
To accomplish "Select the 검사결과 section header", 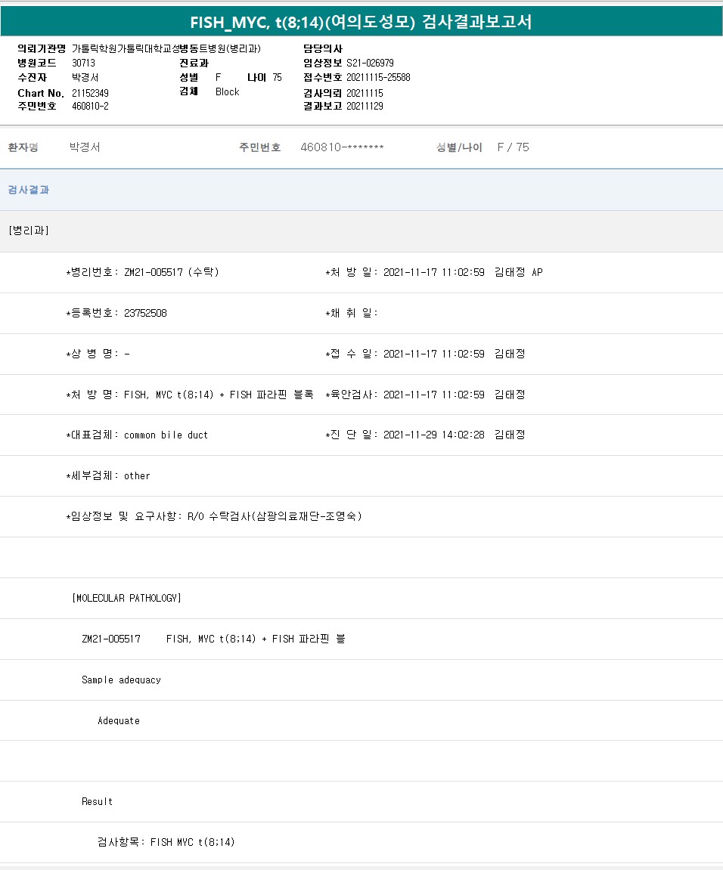I will pos(29,190).
